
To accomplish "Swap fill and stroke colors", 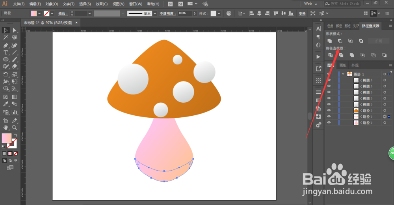I will point(16,135).
